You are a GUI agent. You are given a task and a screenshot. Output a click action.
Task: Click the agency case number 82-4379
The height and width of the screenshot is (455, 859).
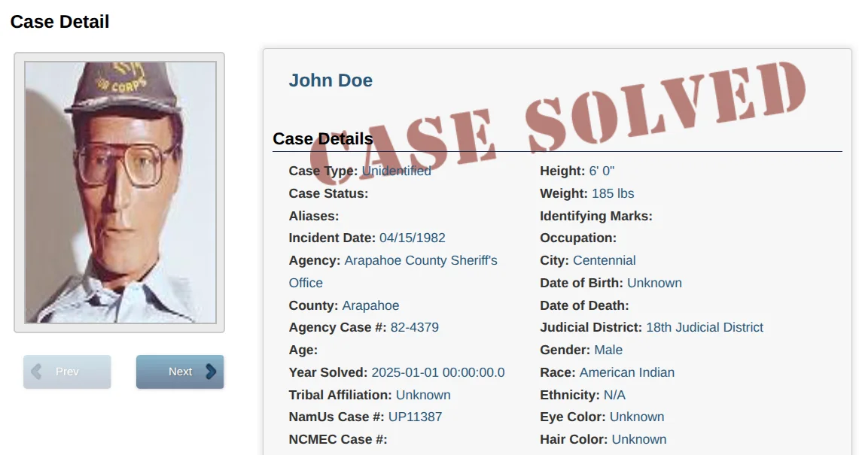[x=414, y=327]
